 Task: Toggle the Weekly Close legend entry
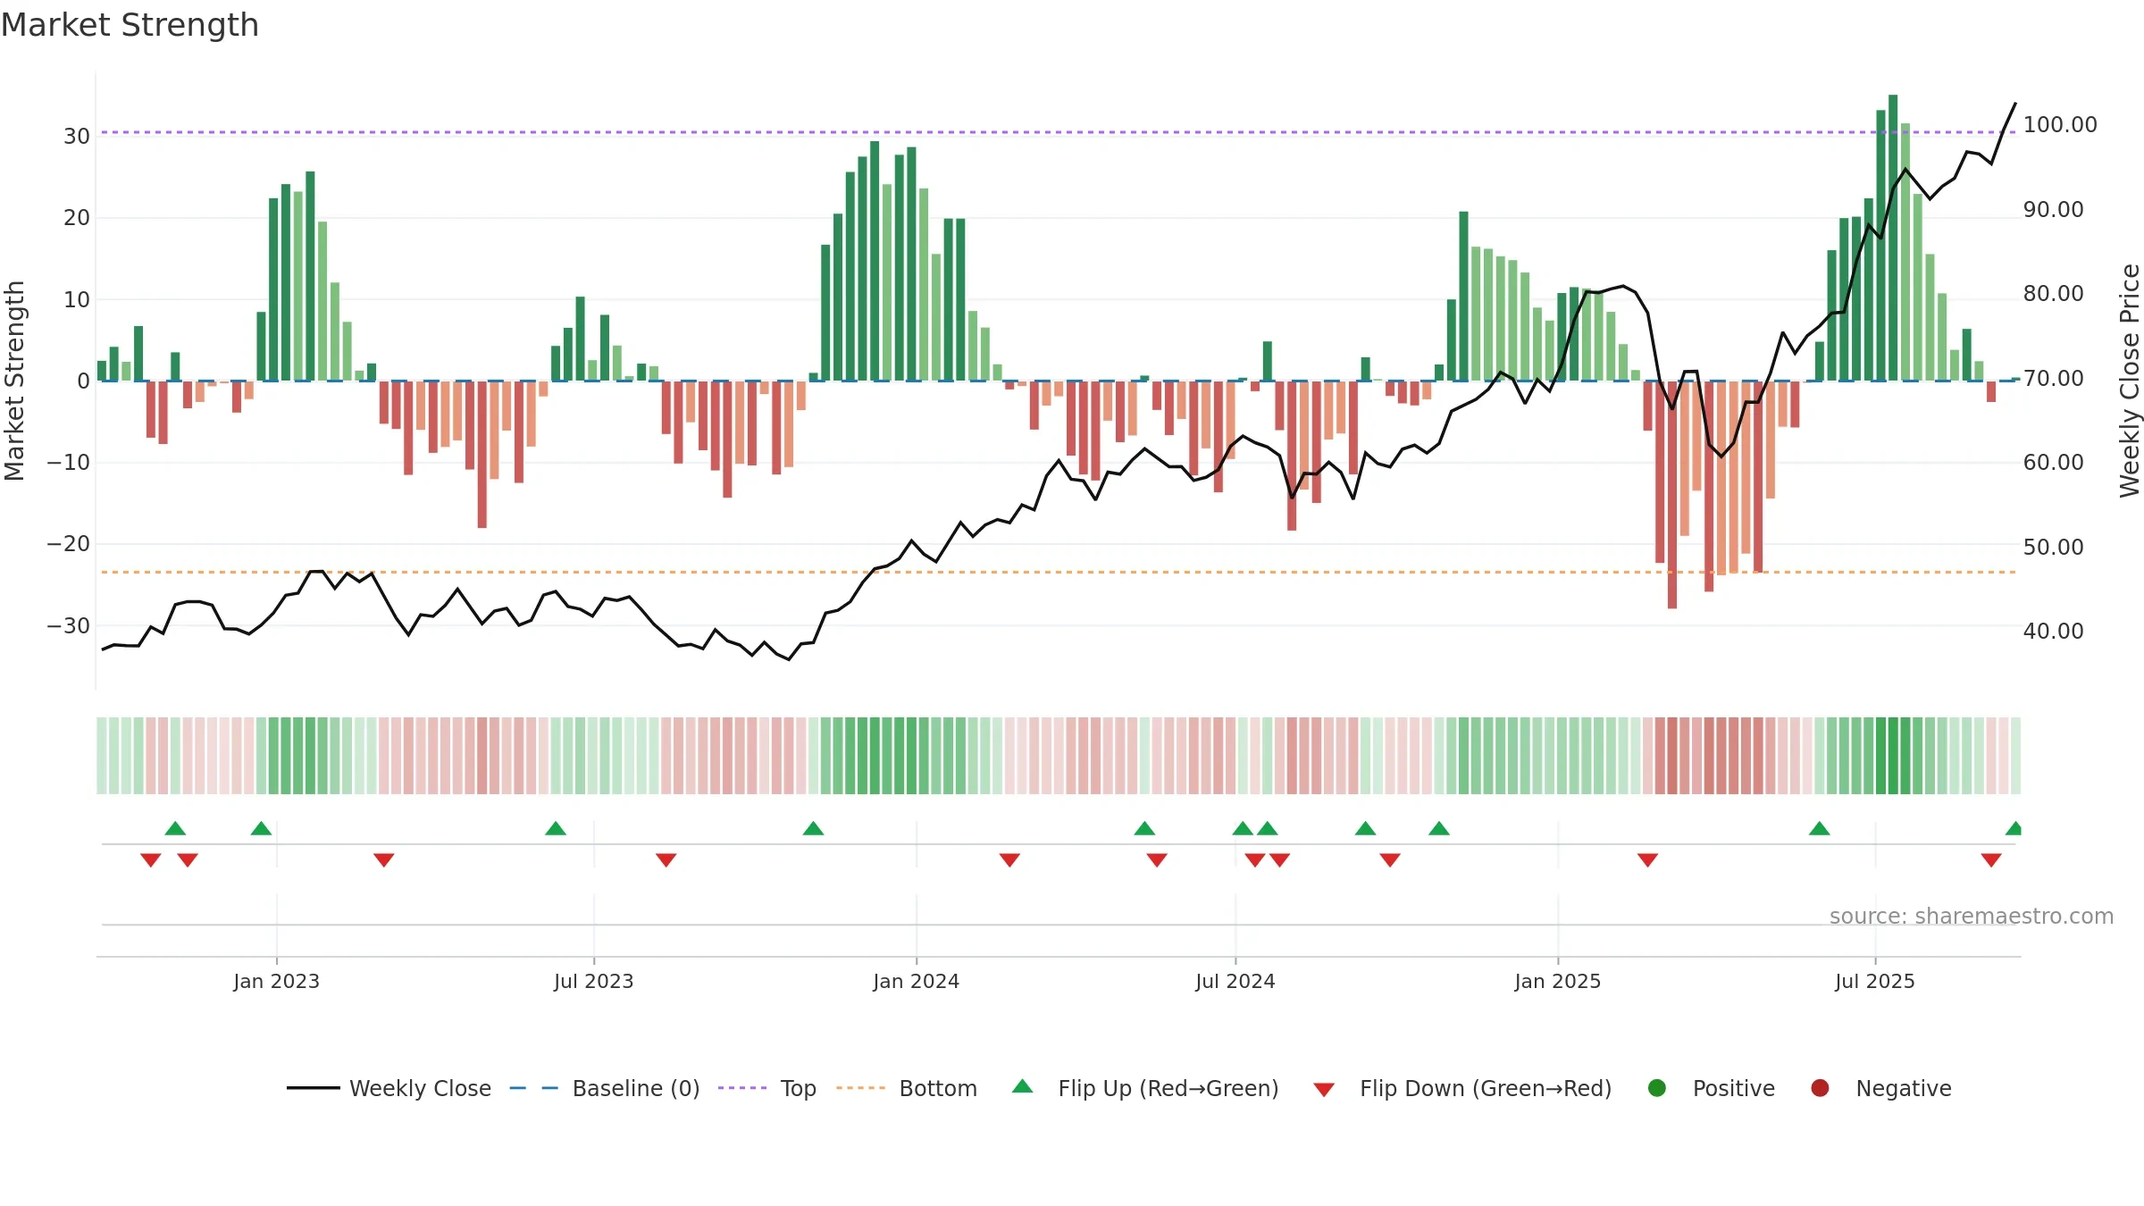point(389,1088)
